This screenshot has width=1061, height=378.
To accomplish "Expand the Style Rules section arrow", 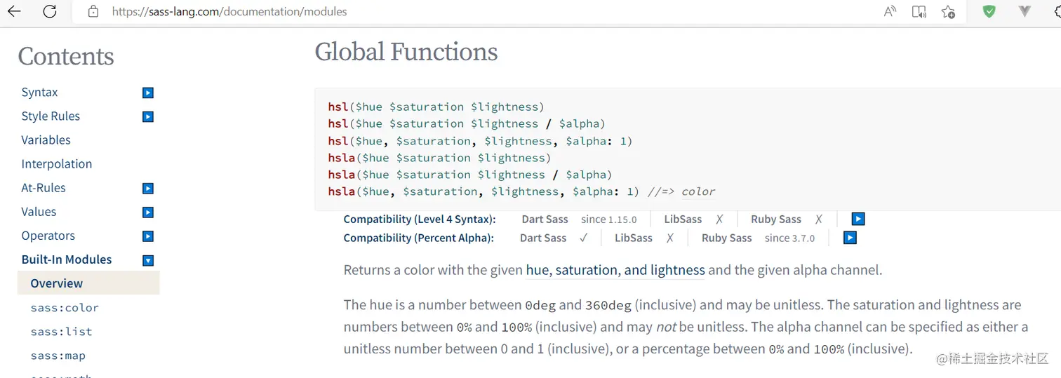I will pos(148,116).
